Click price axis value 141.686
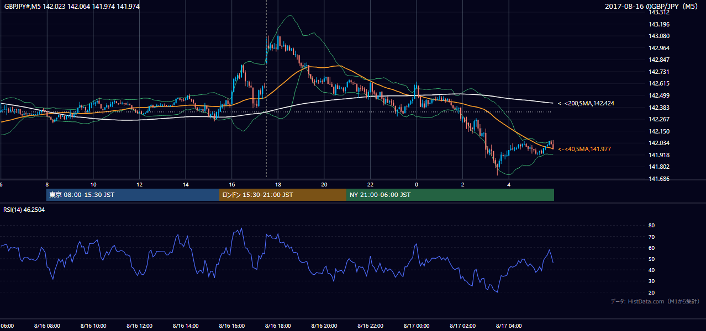Screen dimensions: 706x331 658,179
